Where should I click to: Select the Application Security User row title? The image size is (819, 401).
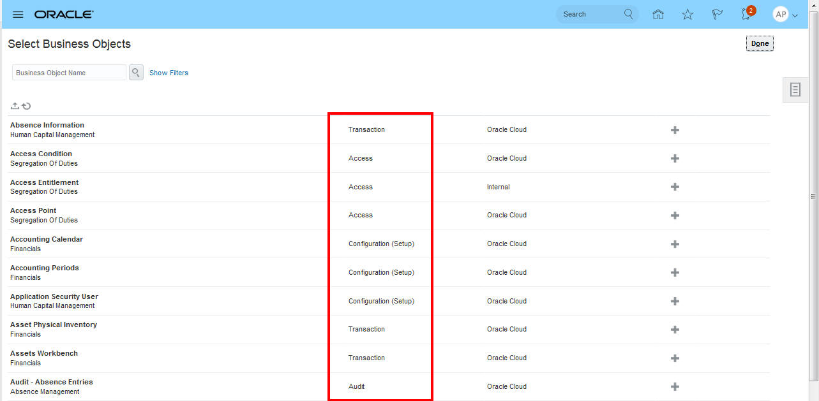tap(54, 296)
